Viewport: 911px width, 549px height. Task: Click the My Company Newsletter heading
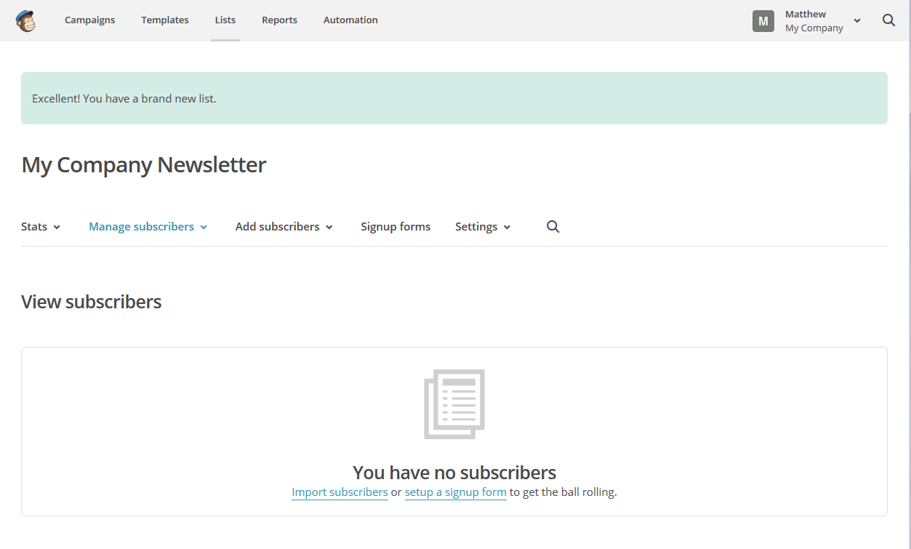(144, 165)
